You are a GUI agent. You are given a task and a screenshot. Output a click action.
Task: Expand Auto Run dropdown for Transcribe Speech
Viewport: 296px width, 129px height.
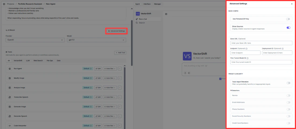(x=110, y=97)
